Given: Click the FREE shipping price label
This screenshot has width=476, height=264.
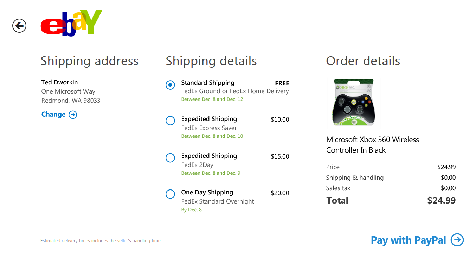Looking at the screenshot, I should pyautogui.click(x=282, y=83).
